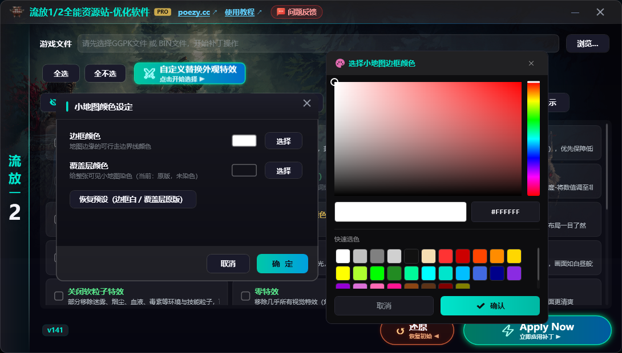Click the white 边框颜色 preview swatch
This screenshot has height=353, width=622.
click(x=244, y=141)
